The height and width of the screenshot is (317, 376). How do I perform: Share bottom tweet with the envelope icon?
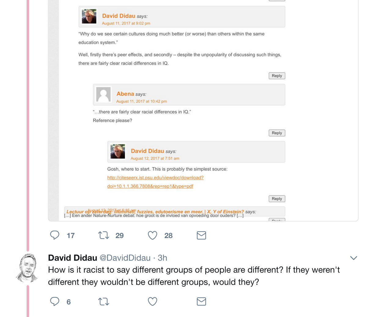pyautogui.click(x=201, y=302)
